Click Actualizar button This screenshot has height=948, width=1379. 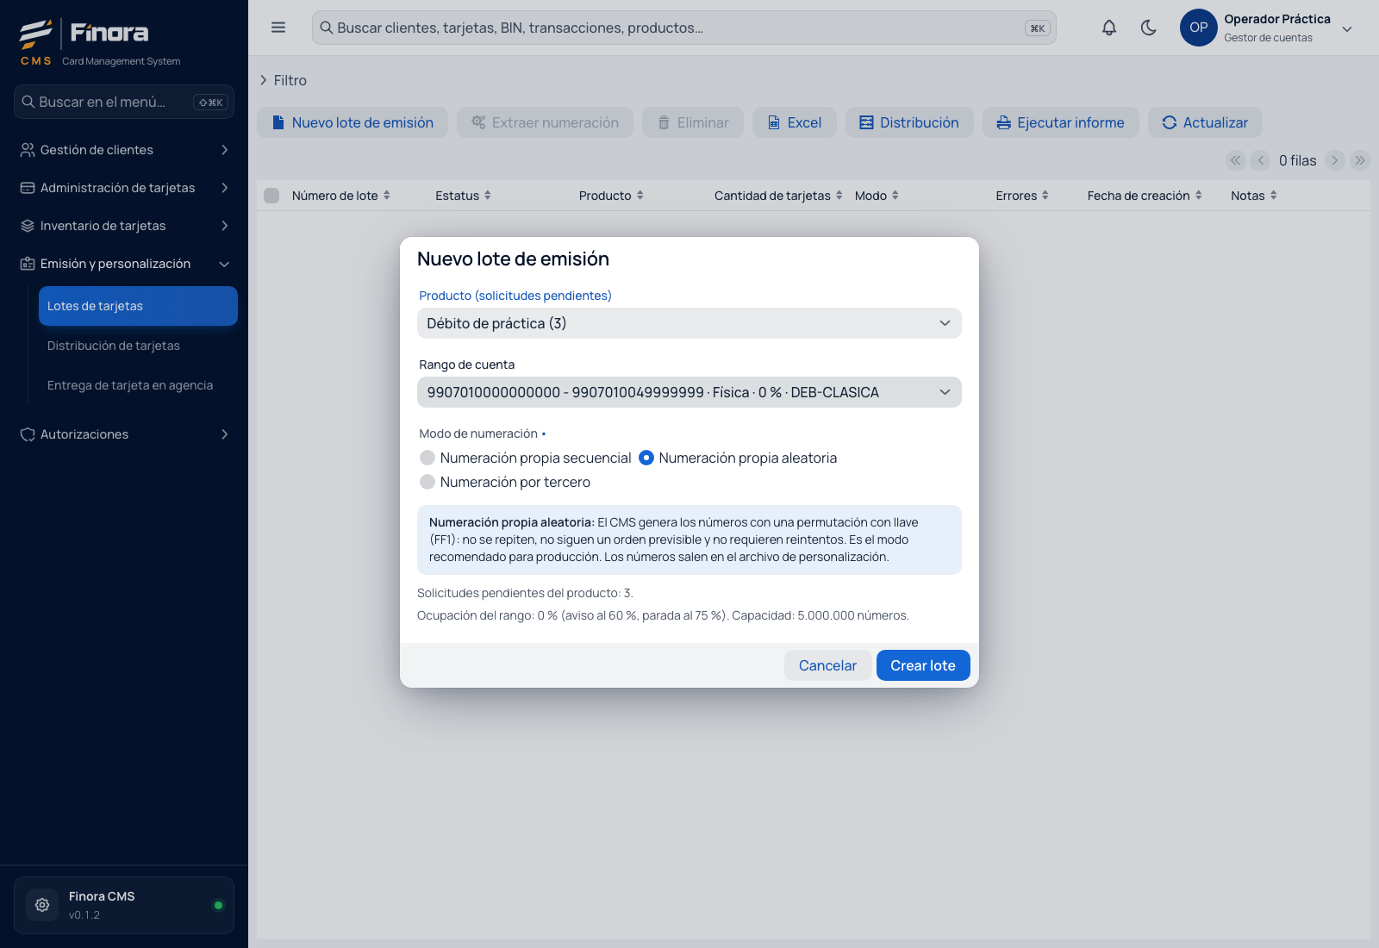click(x=1205, y=122)
